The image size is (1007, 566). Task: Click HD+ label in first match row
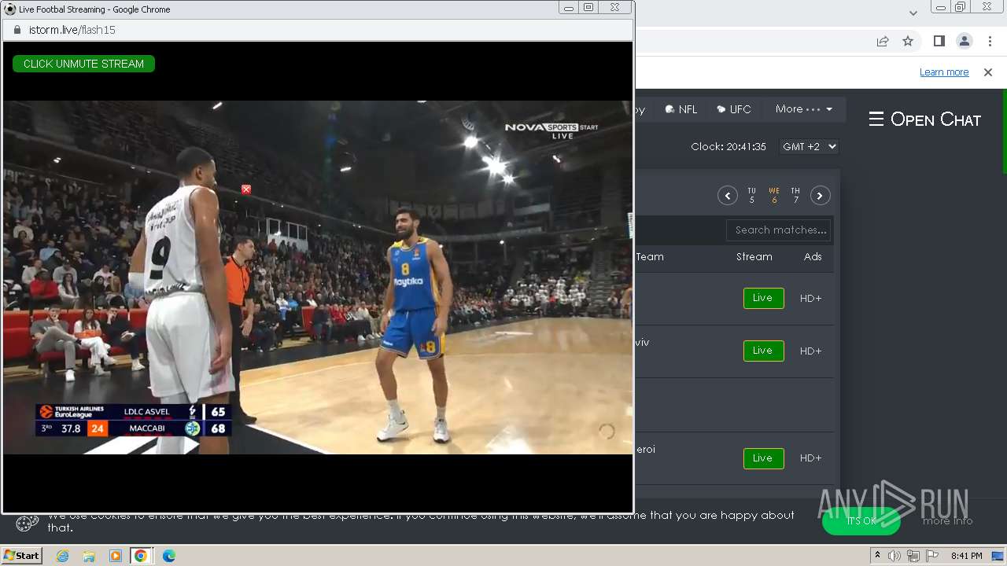[x=810, y=299]
